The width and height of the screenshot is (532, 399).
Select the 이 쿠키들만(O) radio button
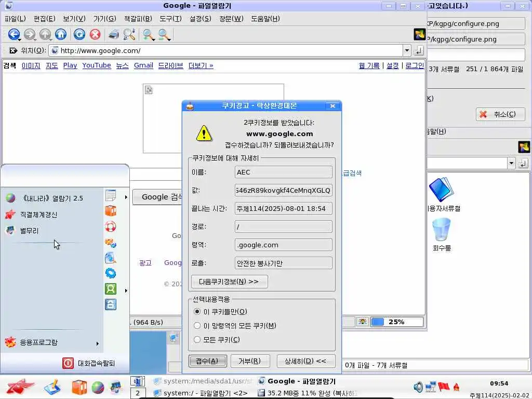click(x=197, y=312)
